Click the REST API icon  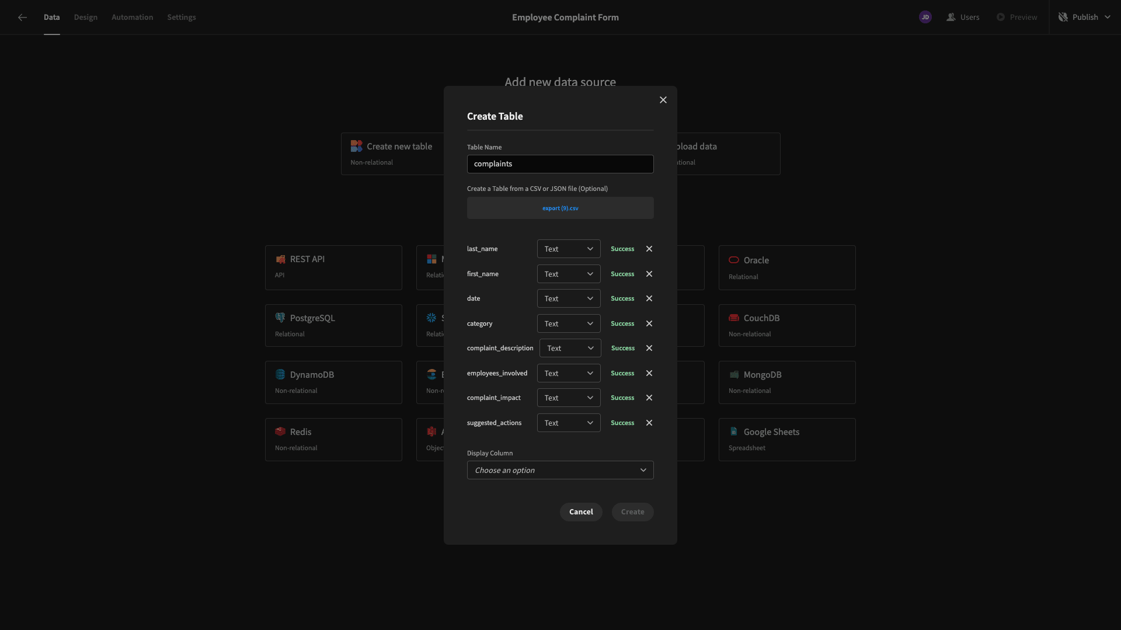tap(281, 259)
